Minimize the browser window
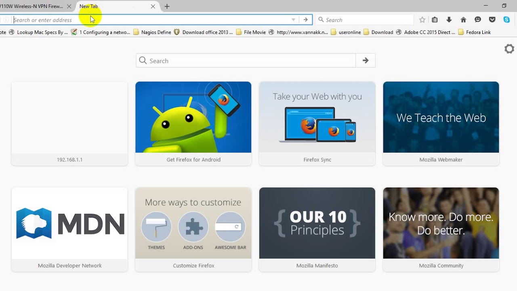This screenshot has width=517, height=291. click(485, 6)
